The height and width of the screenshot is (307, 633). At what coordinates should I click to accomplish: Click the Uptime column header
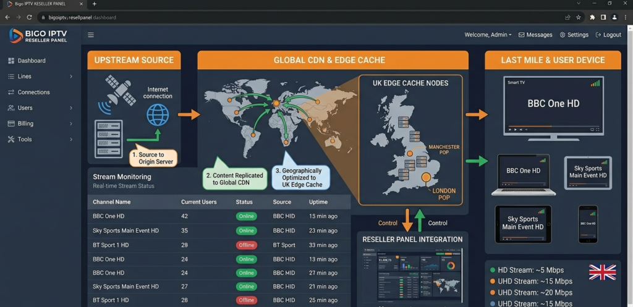point(318,202)
